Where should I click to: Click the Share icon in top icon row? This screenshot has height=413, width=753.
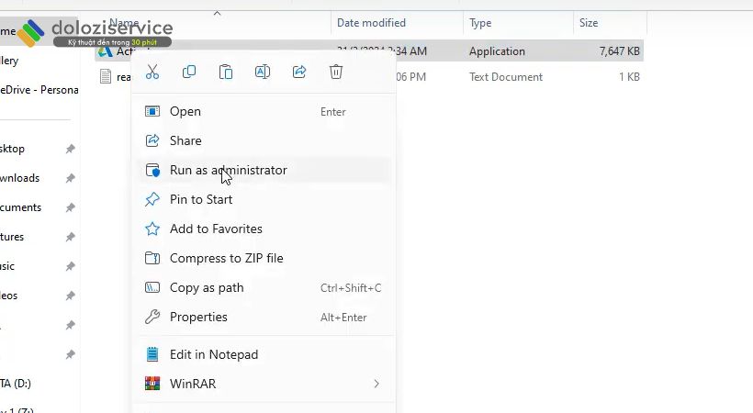tap(299, 72)
